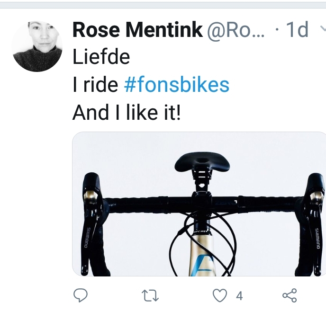326x311 pixels.
Task: Tap the reply speech bubble icon
Action: click(x=81, y=296)
